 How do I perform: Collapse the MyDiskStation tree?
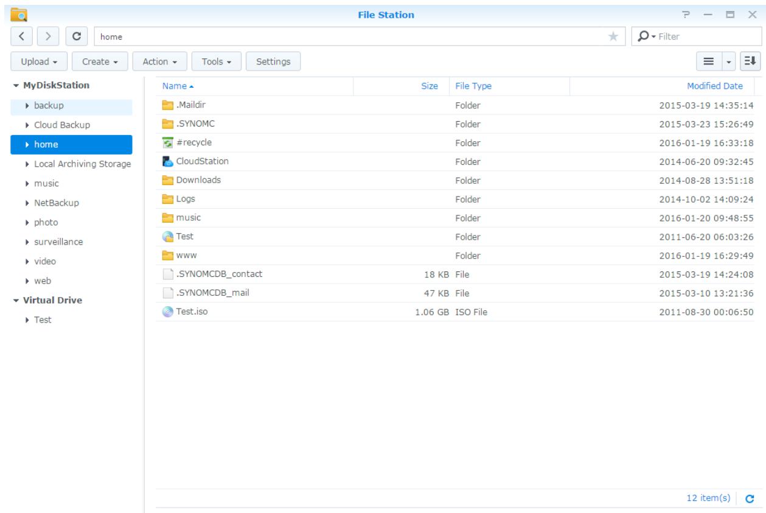point(15,86)
